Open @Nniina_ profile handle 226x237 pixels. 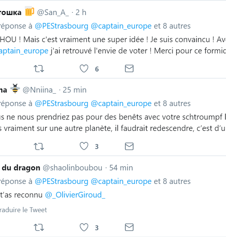coord(40,90)
